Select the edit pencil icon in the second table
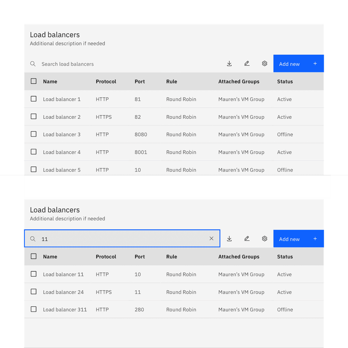Image resolution: width=348 pixels, height=348 pixels. point(247,239)
